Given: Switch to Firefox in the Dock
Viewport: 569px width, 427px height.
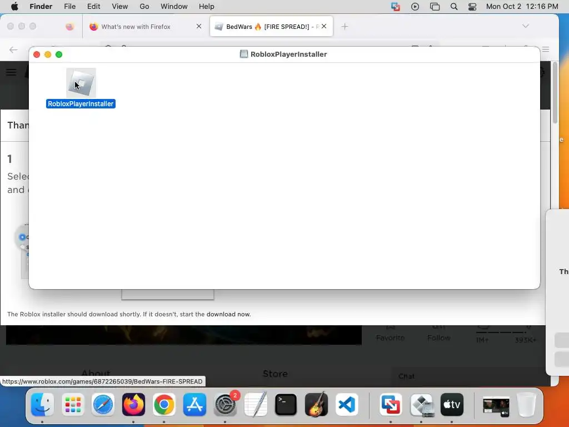Looking at the screenshot, I should 133,405.
